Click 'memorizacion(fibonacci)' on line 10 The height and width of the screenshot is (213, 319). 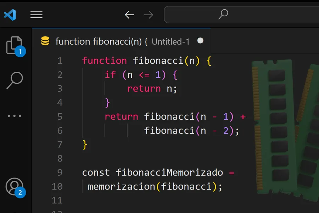(x=154, y=186)
